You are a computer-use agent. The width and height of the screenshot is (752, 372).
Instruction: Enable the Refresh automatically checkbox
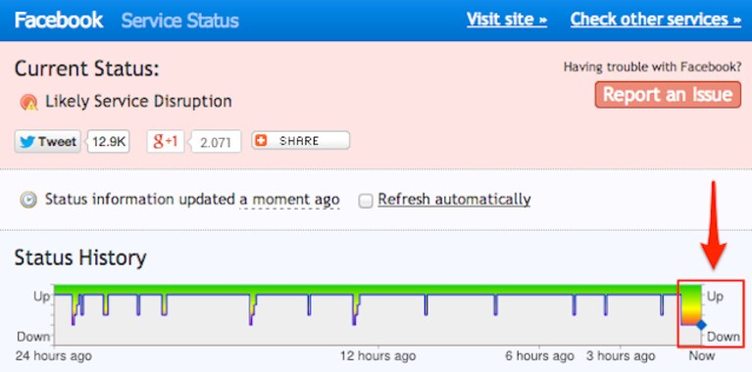point(366,201)
